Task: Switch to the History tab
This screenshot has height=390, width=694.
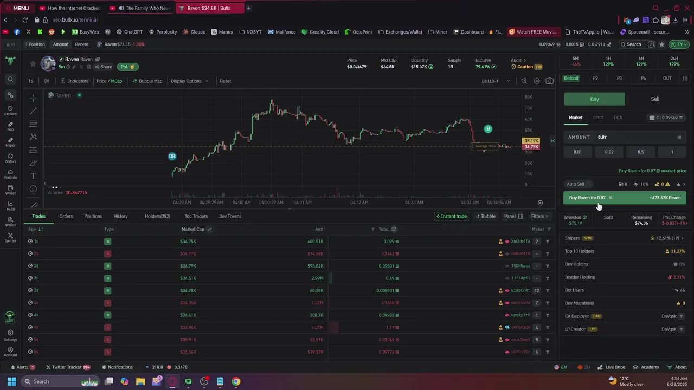Action: point(120,216)
